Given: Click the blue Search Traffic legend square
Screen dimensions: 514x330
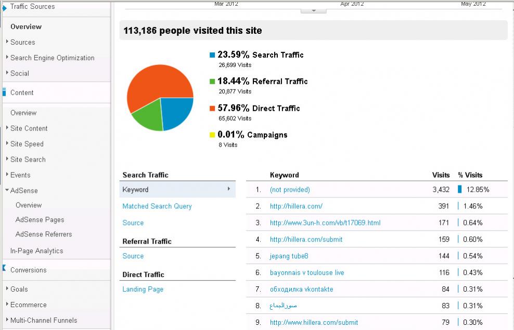Looking at the screenshot, I should coord(212,55).
